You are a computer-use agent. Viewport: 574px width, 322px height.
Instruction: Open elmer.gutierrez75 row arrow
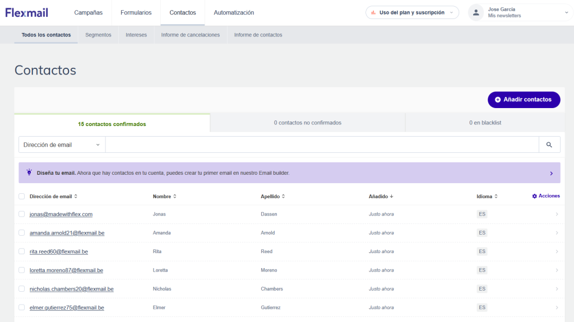coord(557,308)
